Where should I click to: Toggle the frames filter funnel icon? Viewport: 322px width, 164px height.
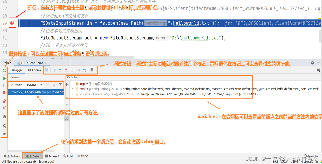pyautogui.click(x=60, y=85)
